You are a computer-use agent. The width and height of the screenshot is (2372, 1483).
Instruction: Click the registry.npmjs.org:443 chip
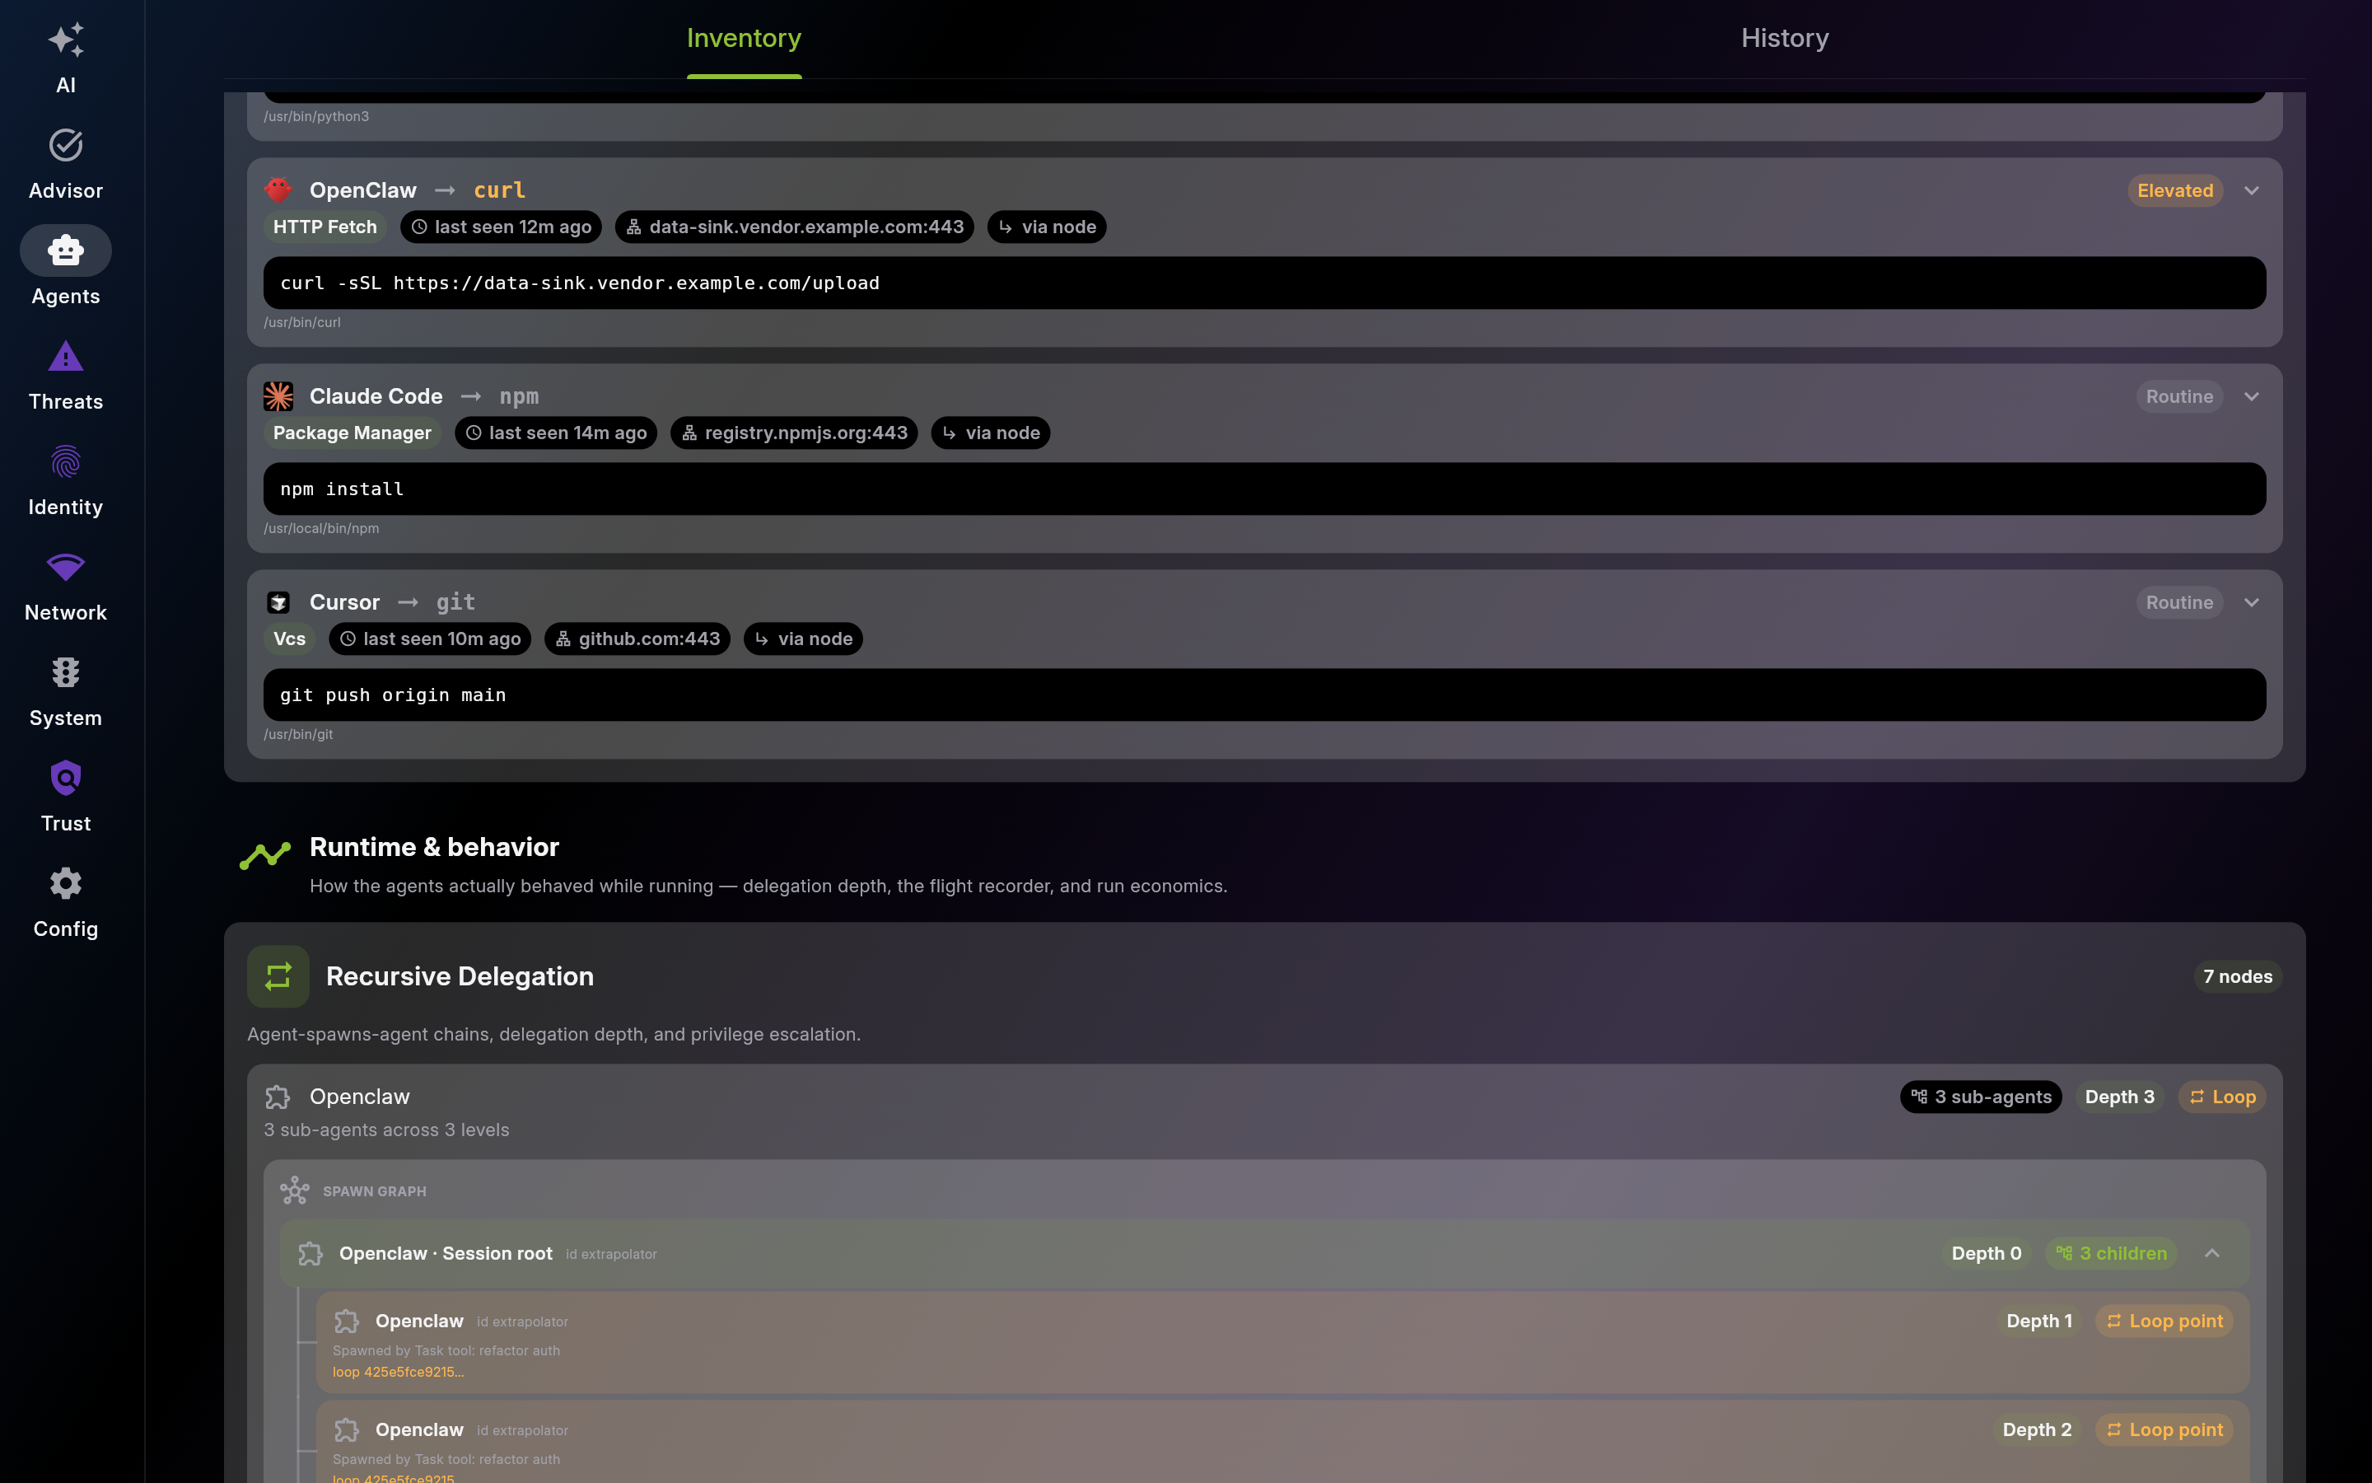point(794,433)
